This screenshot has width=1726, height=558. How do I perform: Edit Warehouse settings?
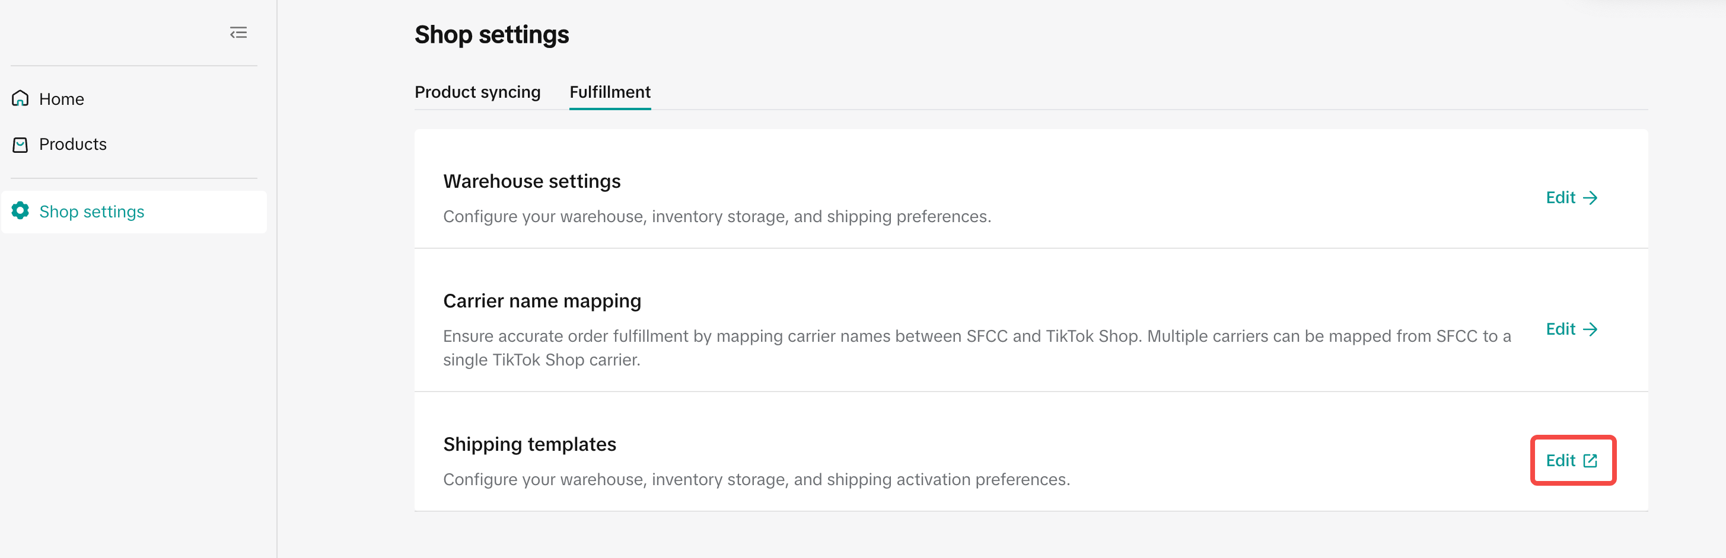[1561, 198]
